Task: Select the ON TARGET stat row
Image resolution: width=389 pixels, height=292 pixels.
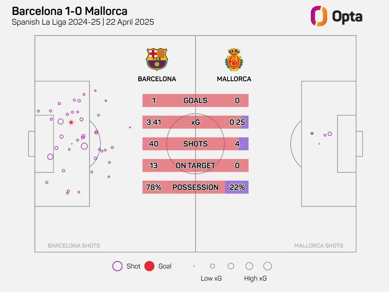Action: (195, 166)
